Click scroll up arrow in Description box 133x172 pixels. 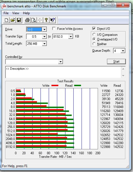coord(123,69)
